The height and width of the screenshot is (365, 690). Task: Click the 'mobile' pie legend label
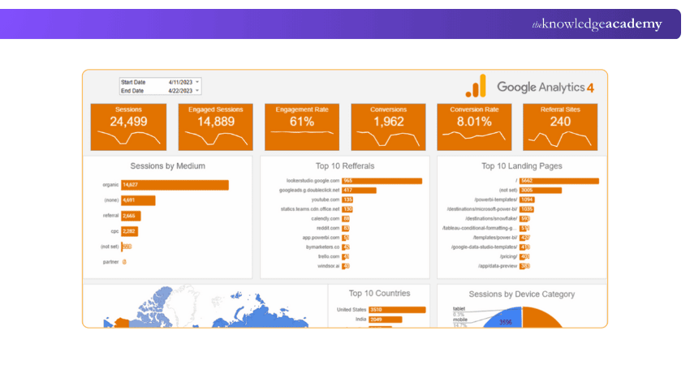459,320
